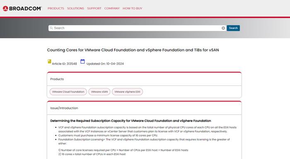
Task: Open the PRODUCTS menu
Action: pyautogui.click(x=56, y=9)
